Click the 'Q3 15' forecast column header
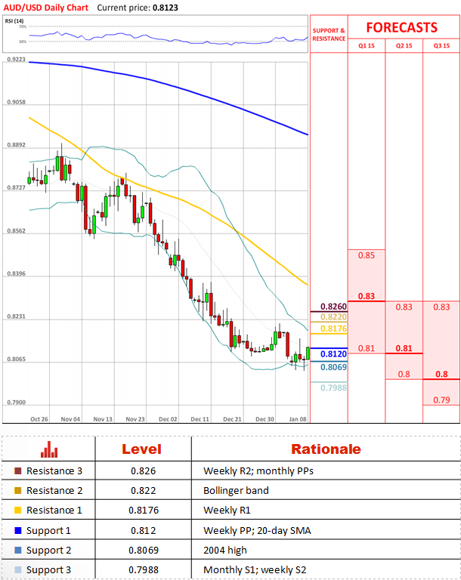The height and width of the screenshot is (580, 461). [x=442, y=46]
